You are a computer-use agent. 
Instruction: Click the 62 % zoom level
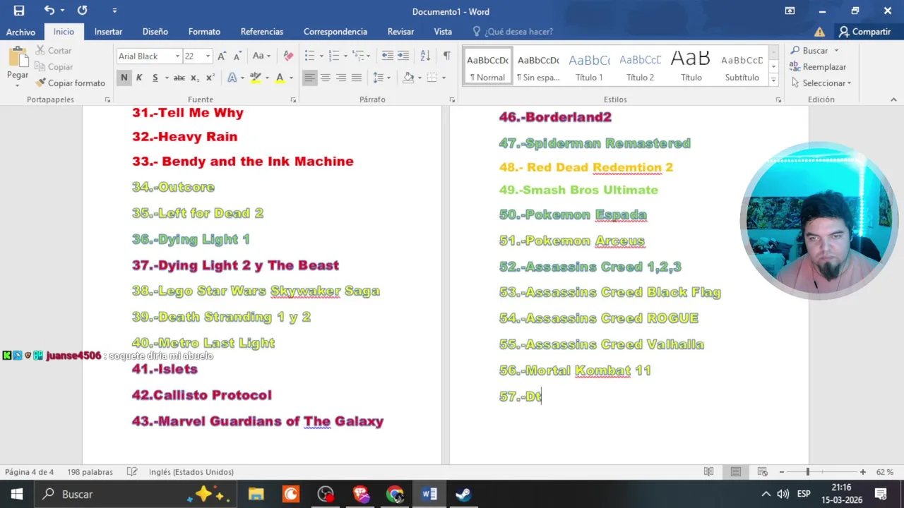point(884,472)
